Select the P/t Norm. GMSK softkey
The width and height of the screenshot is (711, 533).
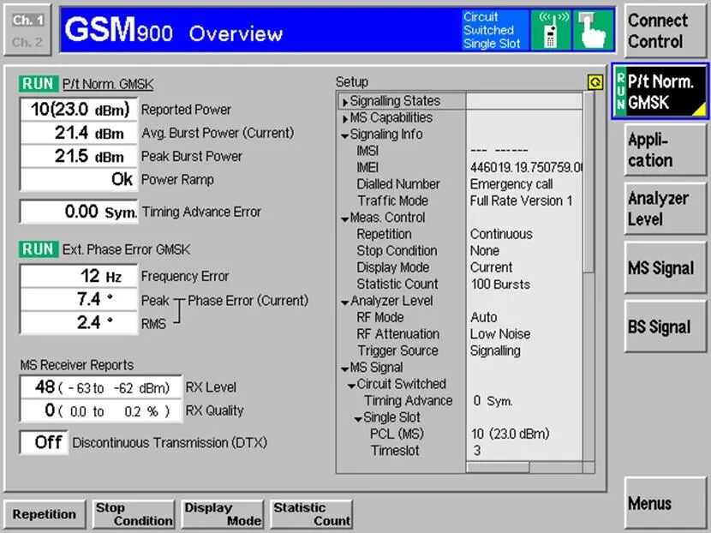tap(660, 92)
